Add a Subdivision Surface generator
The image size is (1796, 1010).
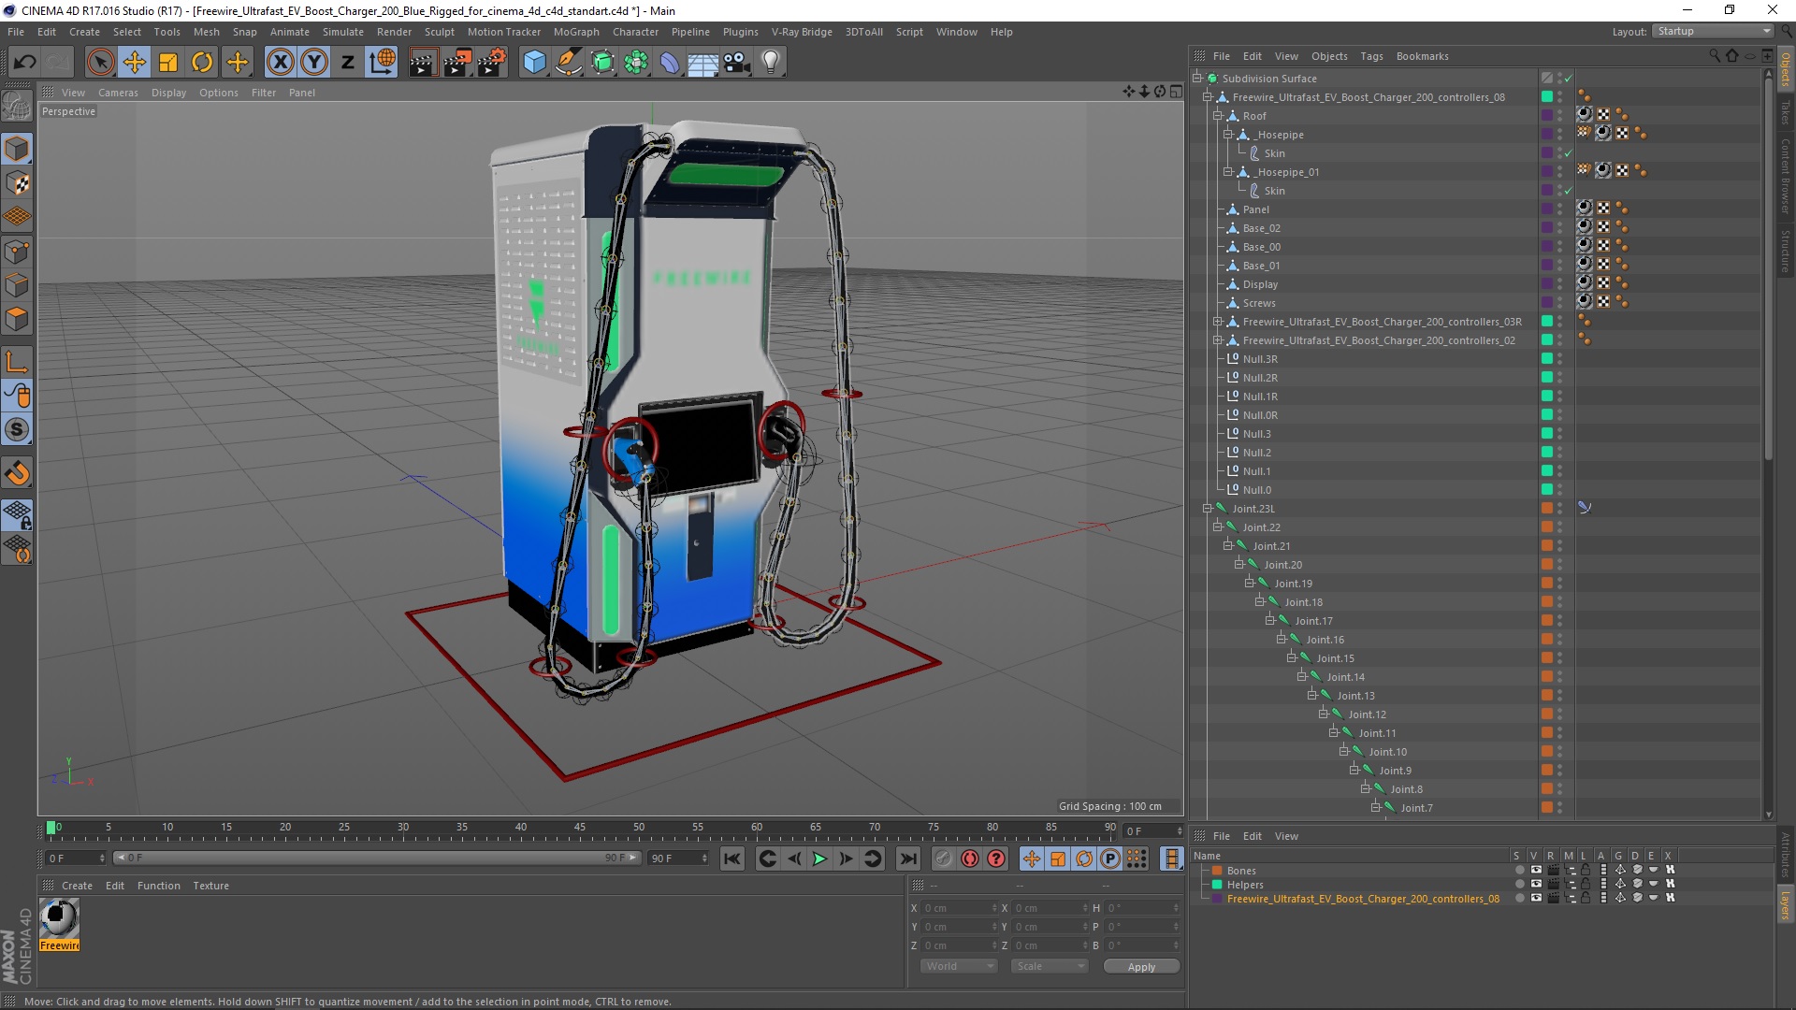602,63
